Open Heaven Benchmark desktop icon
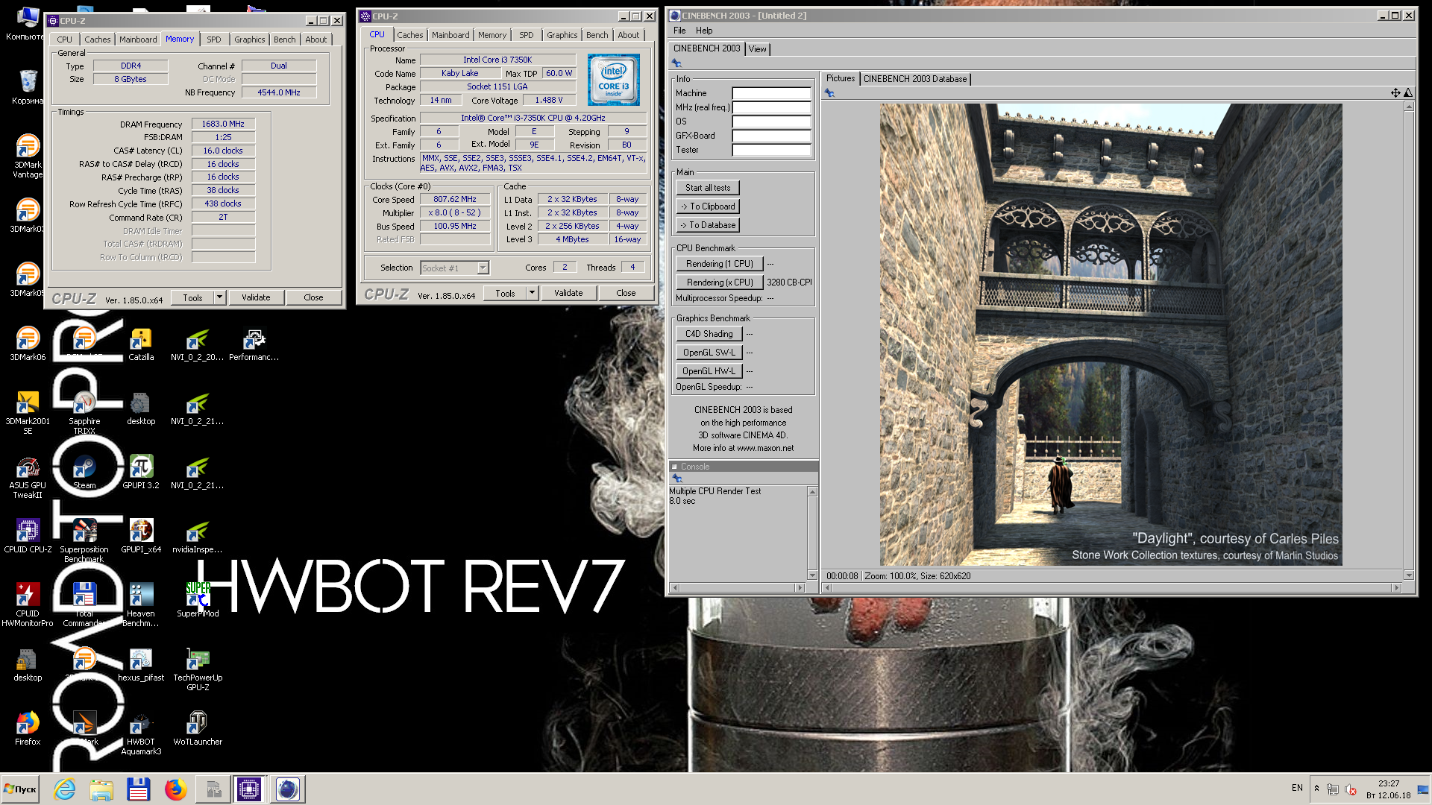 point(141,604)
